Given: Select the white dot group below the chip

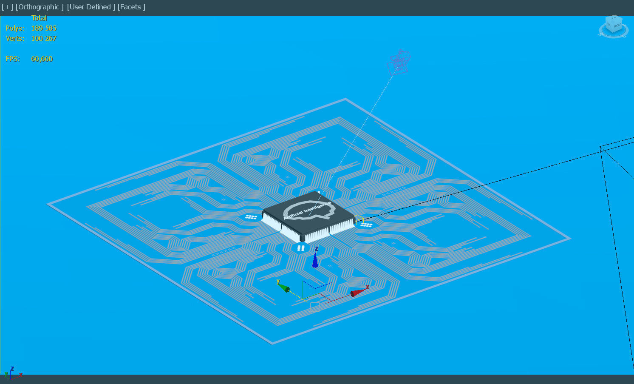Looking at the screenshot, I should pos(301,248).
